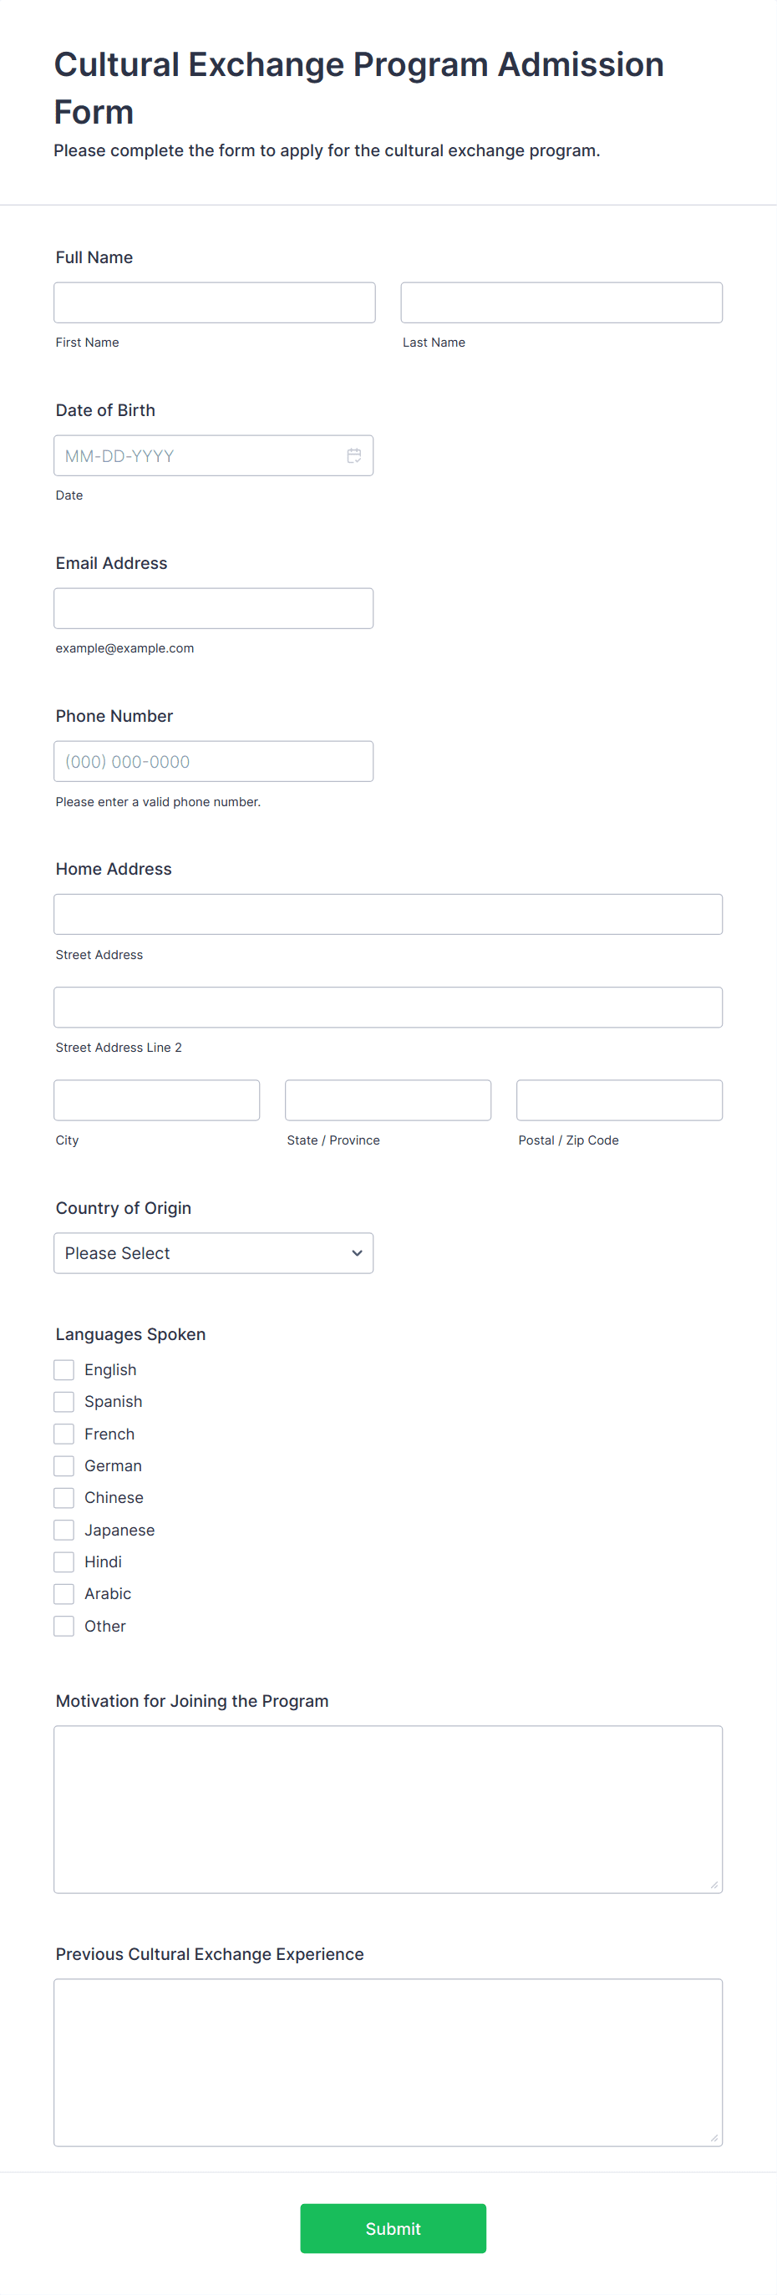Screen dimensions: 777x2295
Task: Open the calendar date picker icon
Action: (353, 455)
